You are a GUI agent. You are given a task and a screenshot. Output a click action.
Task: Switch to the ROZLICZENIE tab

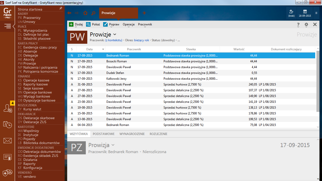click(158, 134)
